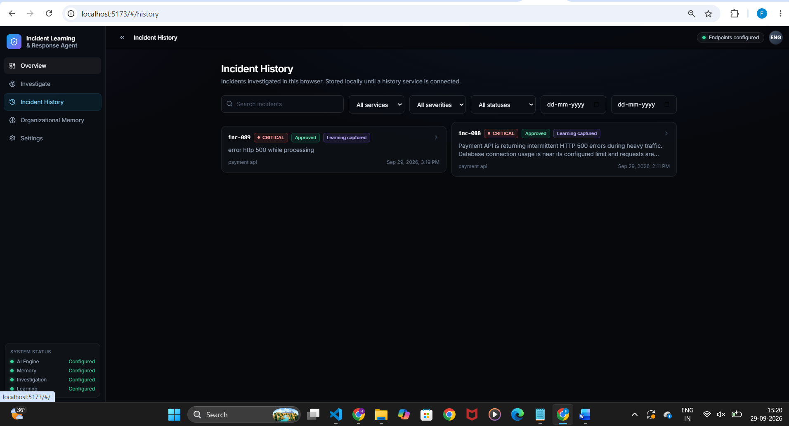Select the Incident History menu item
The height and width of the screenshot is (426, 789).
(52, 102)
